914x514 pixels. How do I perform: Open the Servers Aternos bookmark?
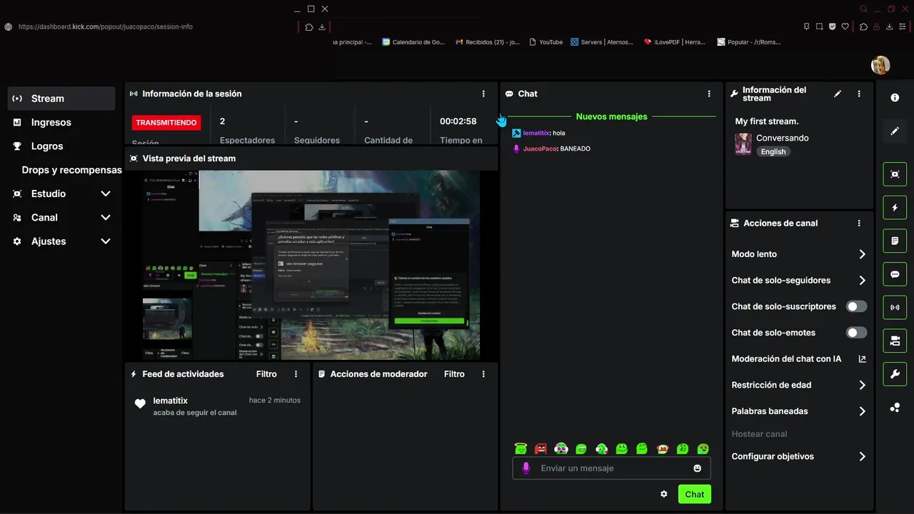coord(601,42)
